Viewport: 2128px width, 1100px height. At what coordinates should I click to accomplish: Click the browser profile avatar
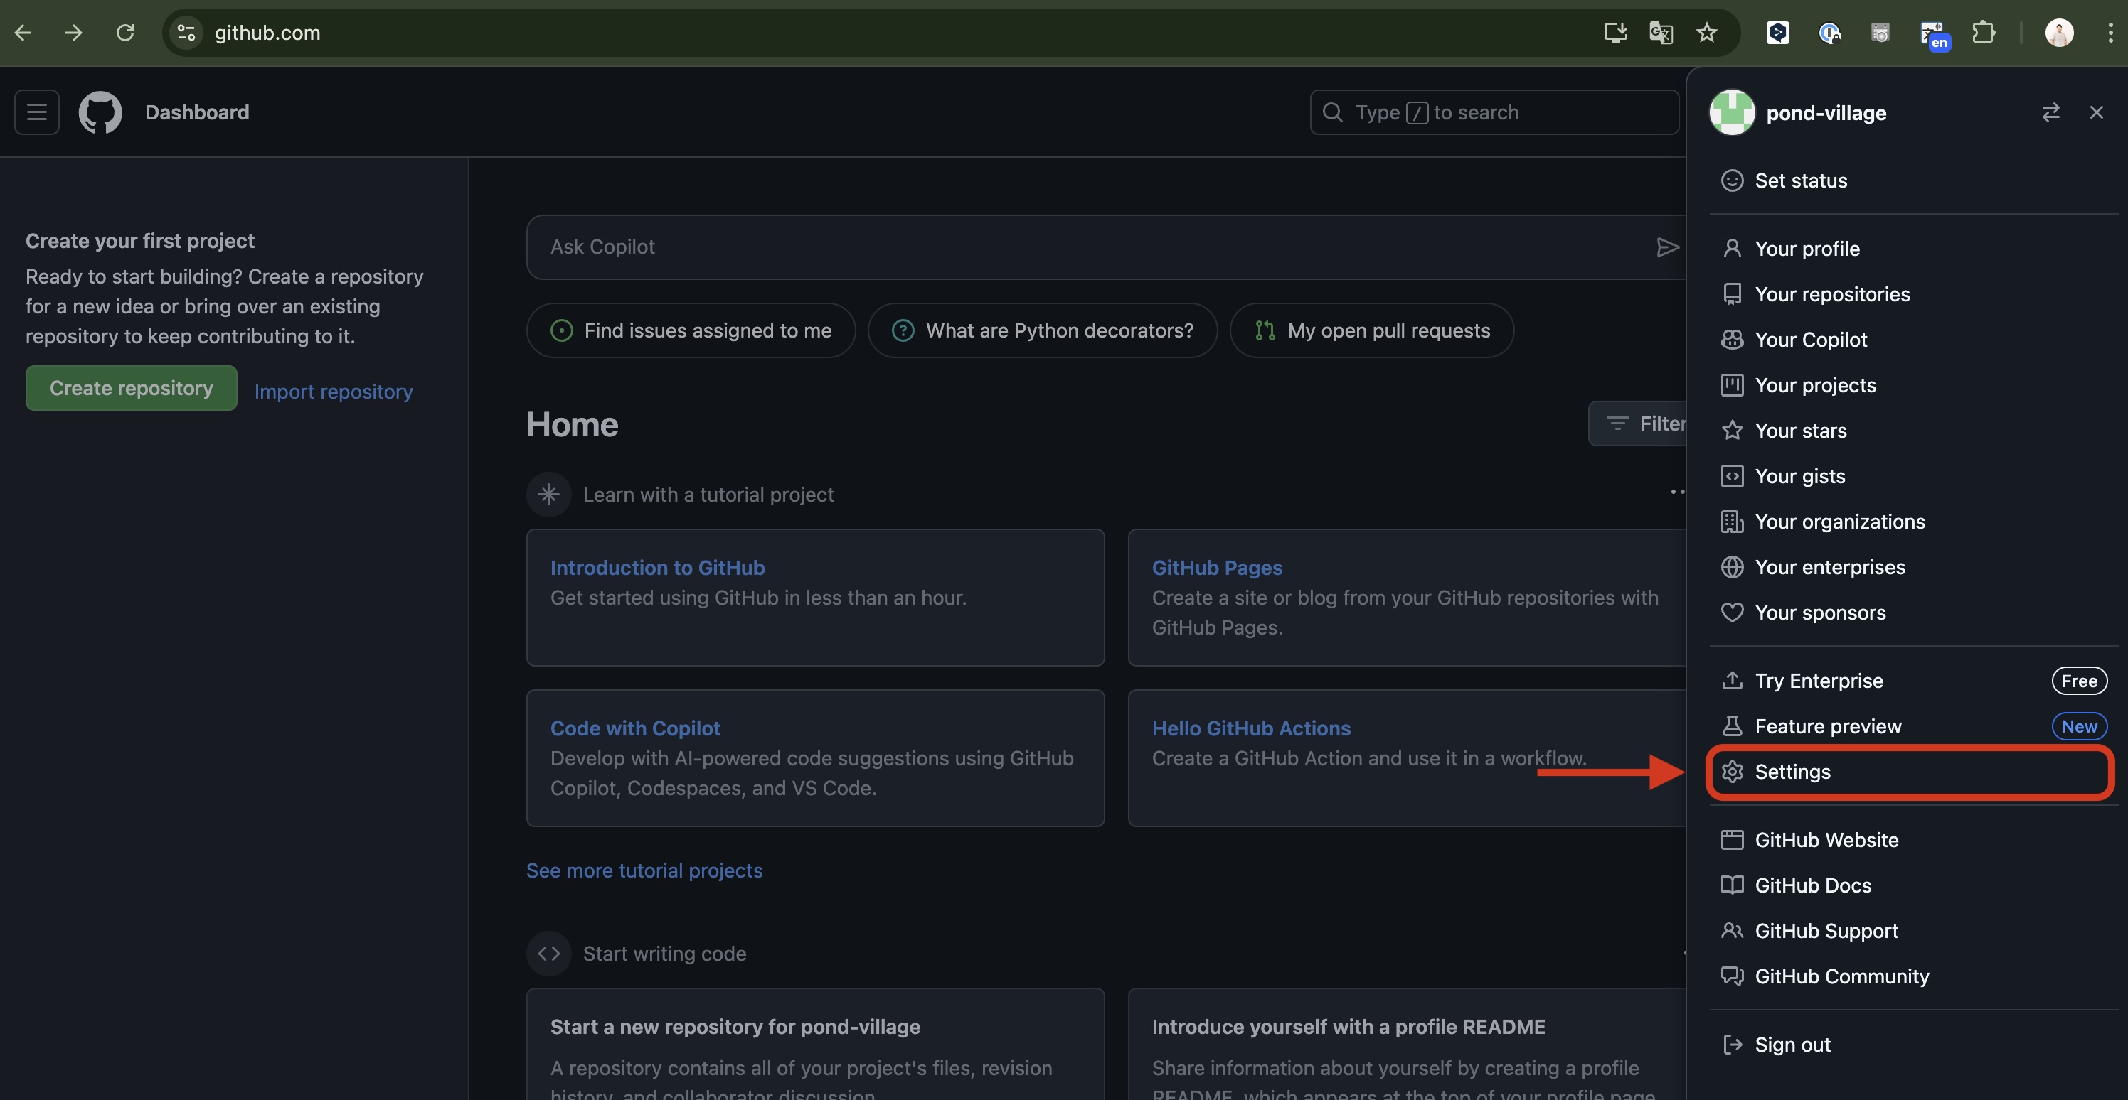pyautogui.click(x=2060, y=33)
